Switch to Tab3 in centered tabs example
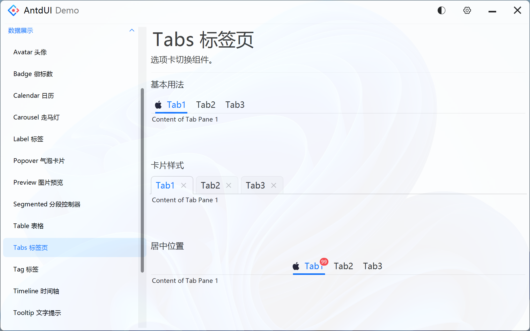The image size is (530, 331). [372, 266]
